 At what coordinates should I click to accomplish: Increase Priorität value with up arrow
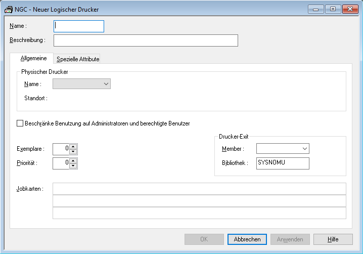click(x=73, y=160)
